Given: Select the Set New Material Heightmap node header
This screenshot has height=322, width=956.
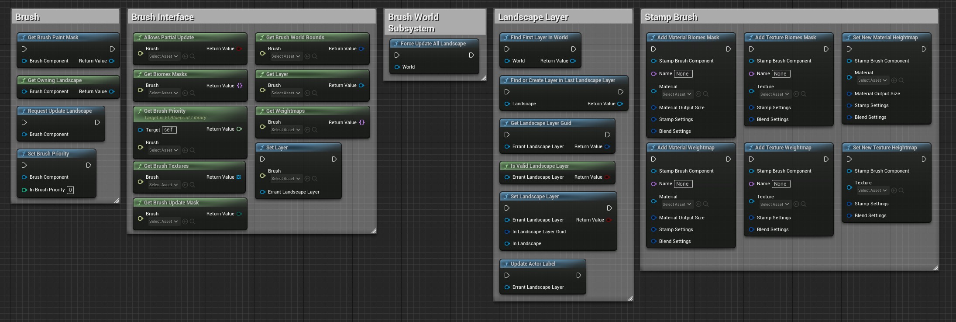Looking at the screenshot, I should tap(886, 38).
